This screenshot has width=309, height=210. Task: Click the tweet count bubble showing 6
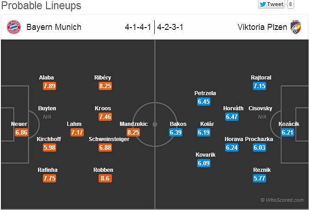tap(291, 4)
